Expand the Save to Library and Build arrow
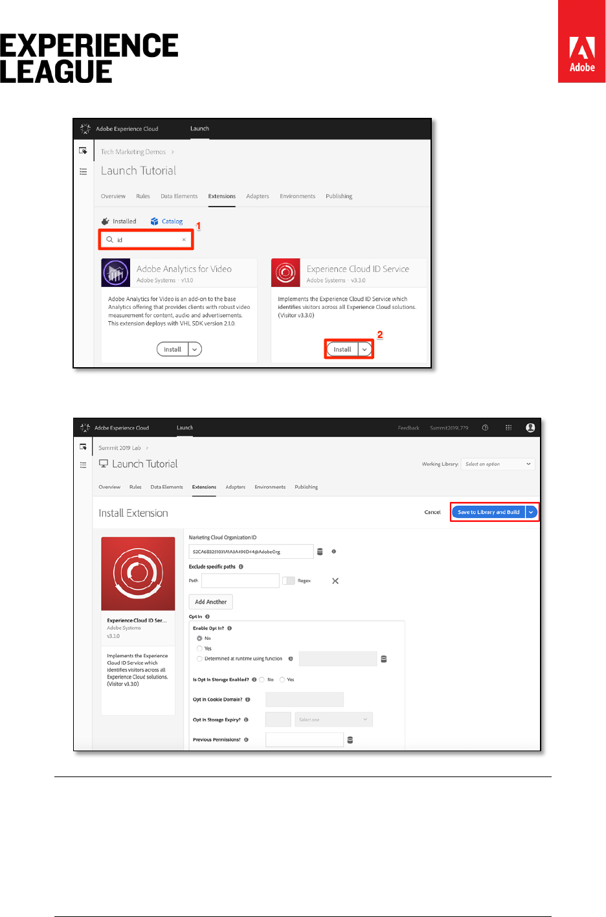 point(532,512)
